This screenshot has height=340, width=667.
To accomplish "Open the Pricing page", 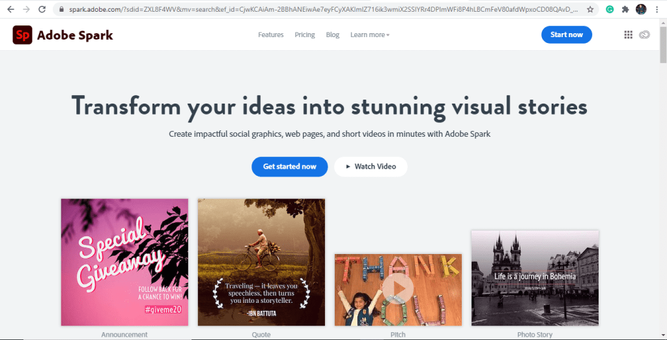I will coord(304,35).
